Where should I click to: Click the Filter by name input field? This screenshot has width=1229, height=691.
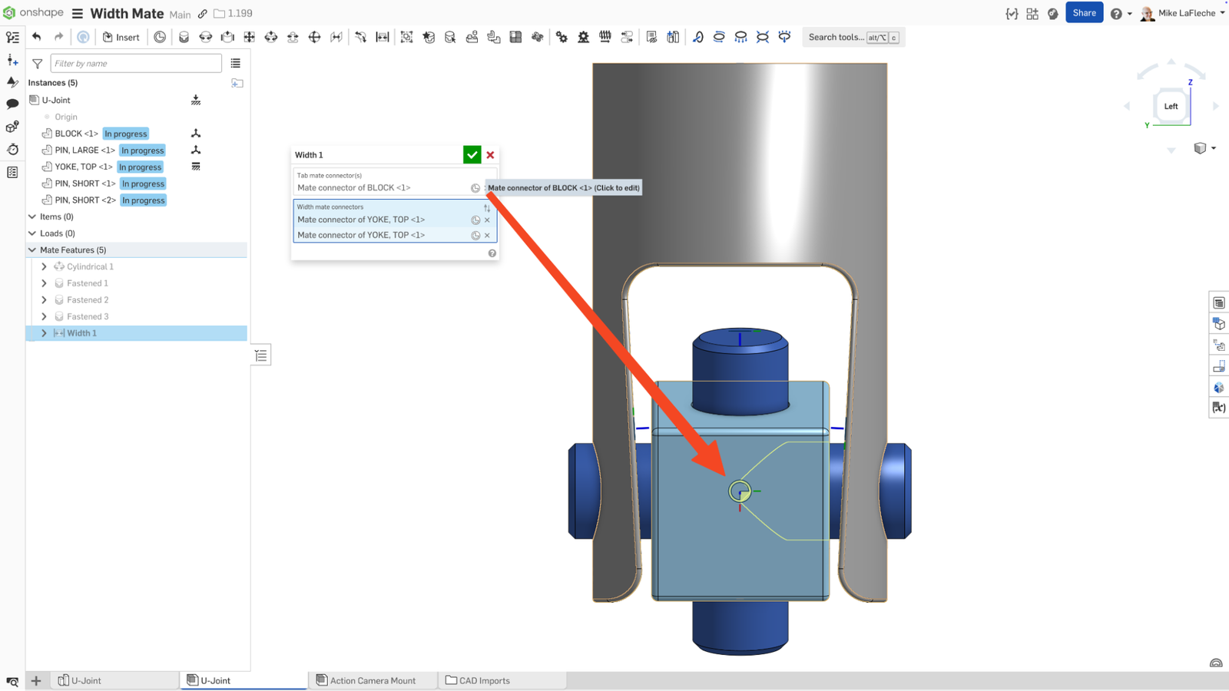click(x=135, y=63)
